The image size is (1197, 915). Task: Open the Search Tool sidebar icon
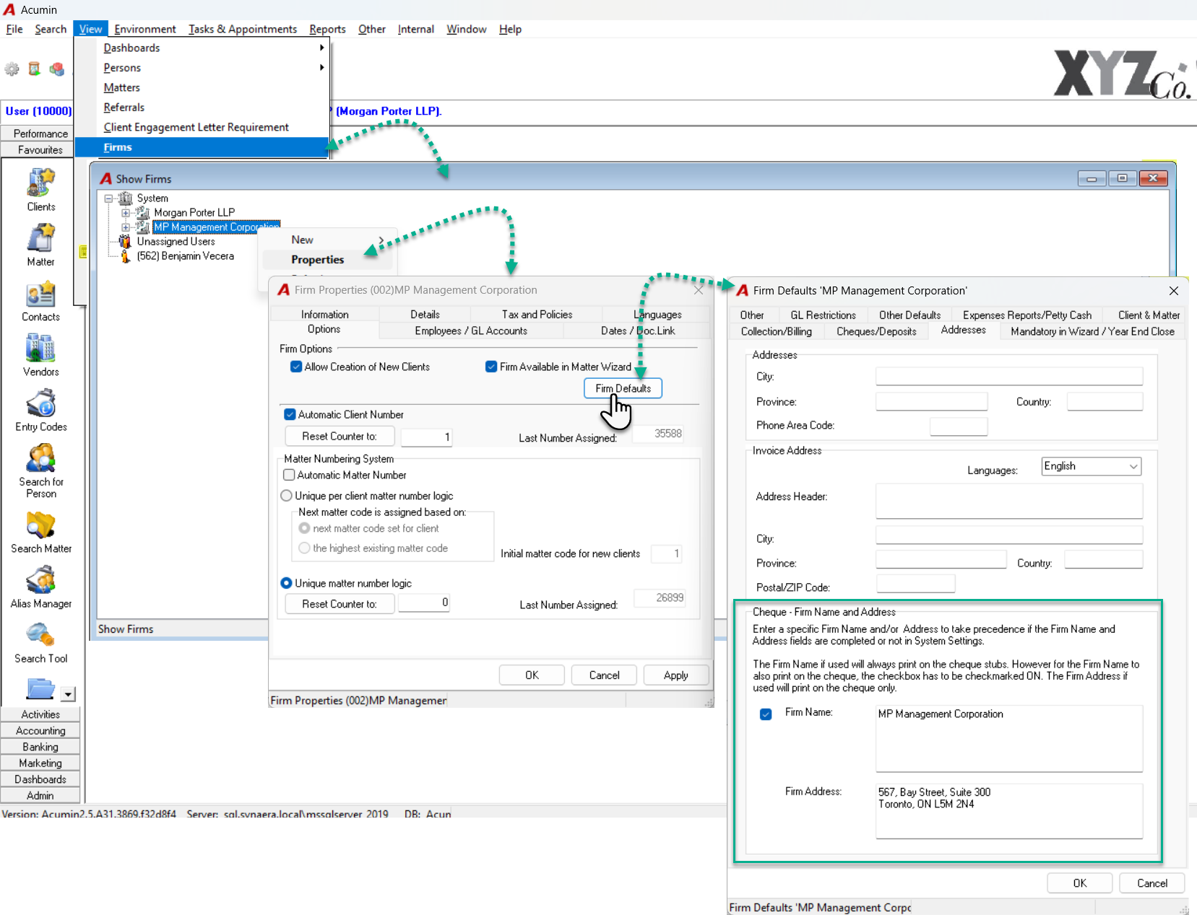point(41,635)
